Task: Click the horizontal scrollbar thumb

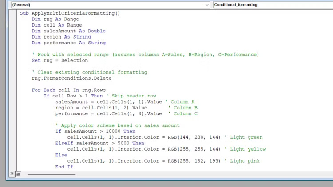Action: pos(52,174)
